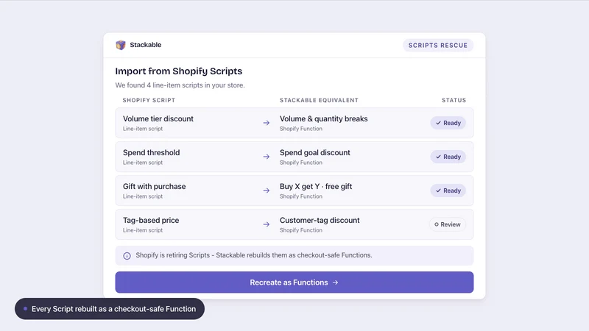The width and height of the screenshot is (589, 331).
Task: Click the 'We found 4 line-item scripts' text
Action: [x=180, y=85]
